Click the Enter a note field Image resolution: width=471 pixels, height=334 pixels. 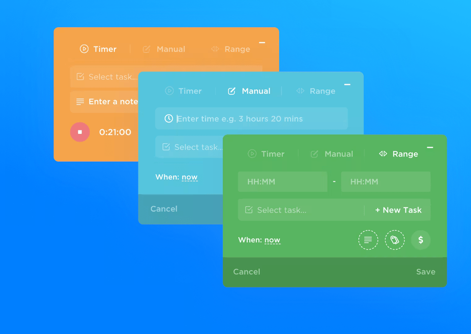[104, 102]
